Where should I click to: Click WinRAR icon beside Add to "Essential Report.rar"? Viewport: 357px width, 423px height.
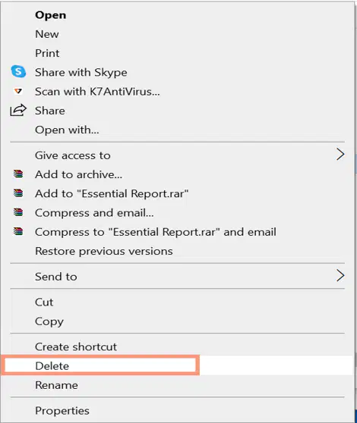18,193
